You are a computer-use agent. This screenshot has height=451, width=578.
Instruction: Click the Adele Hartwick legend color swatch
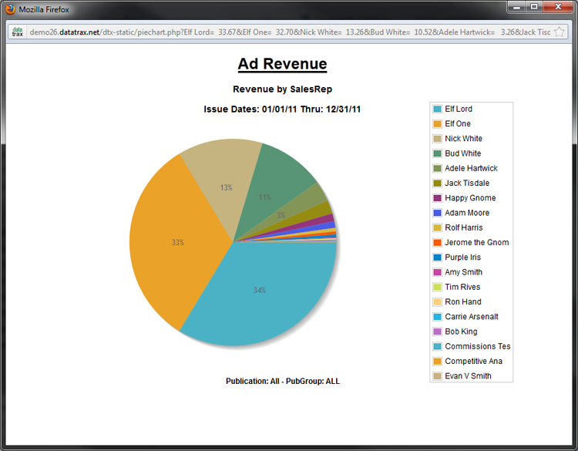437,168
